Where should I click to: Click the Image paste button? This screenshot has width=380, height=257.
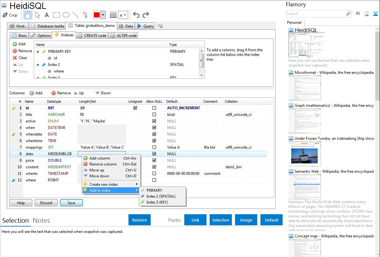(246, 220)
